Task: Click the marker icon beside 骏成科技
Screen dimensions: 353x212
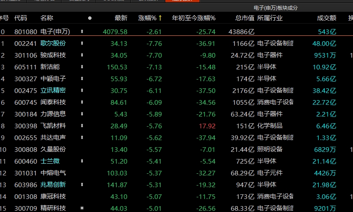Action: [82, 55]
